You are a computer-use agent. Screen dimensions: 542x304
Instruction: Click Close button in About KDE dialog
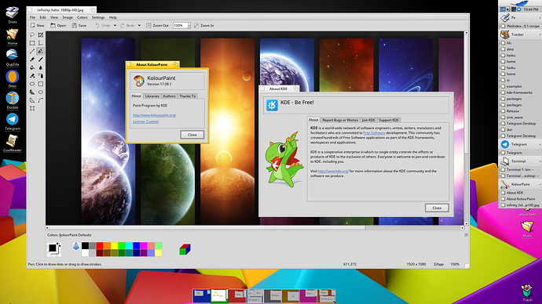pyautogui.click(x=437, y=208)
